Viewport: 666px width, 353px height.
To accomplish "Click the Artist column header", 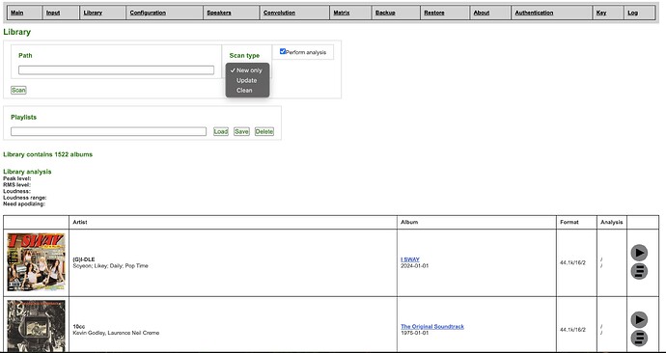I will (x=80, y=222).
